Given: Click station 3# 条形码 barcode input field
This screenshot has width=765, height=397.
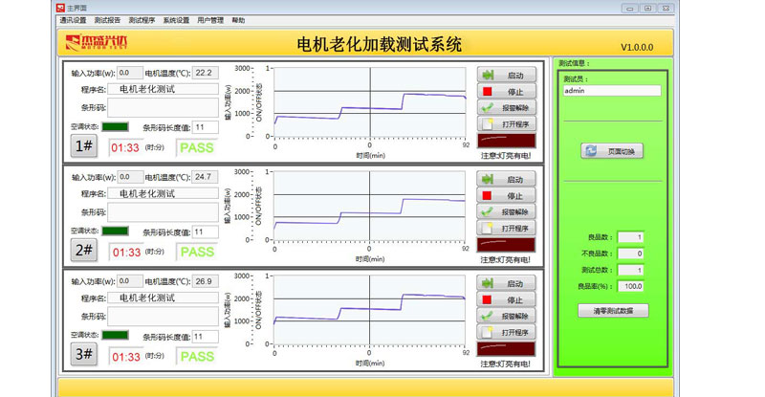Looking at the screenshot, I should click(163, 317).
